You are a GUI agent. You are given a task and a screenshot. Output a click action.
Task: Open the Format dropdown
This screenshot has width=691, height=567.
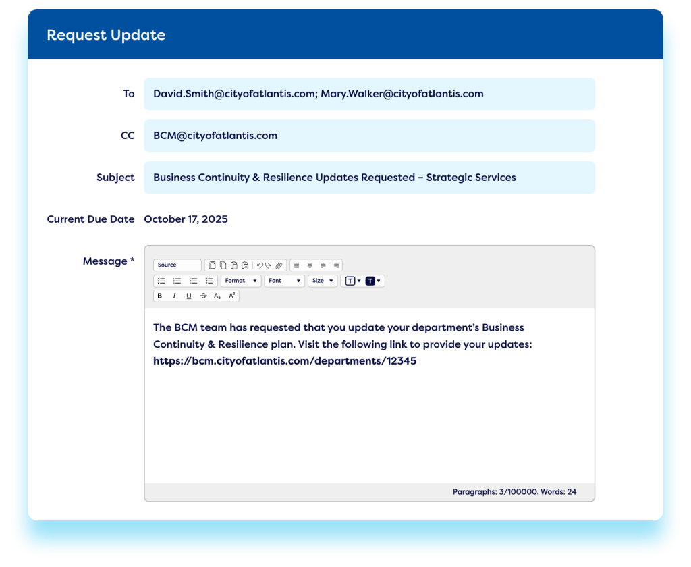(241, 281)
